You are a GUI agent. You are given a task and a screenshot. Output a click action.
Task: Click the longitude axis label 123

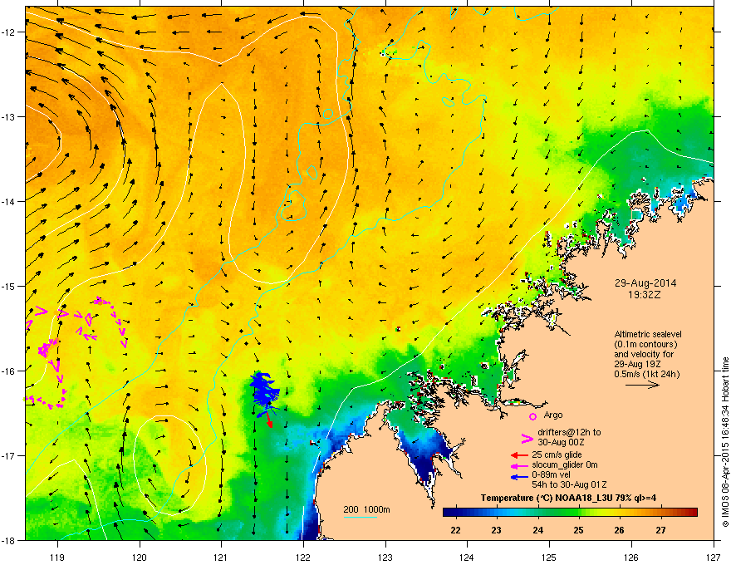pos(385,557)
